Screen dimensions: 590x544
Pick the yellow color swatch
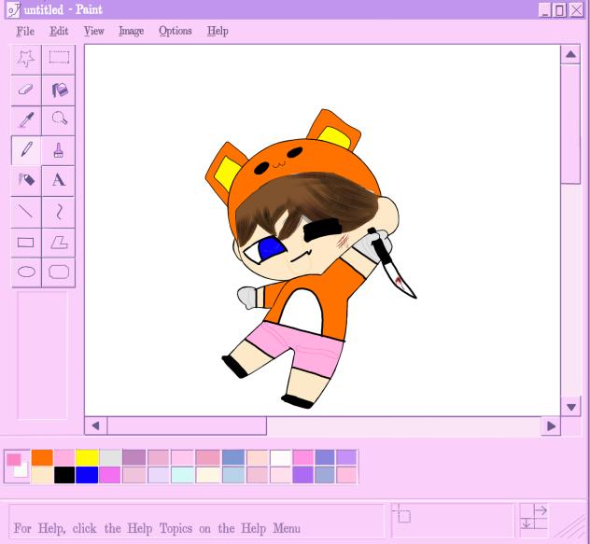87,457
